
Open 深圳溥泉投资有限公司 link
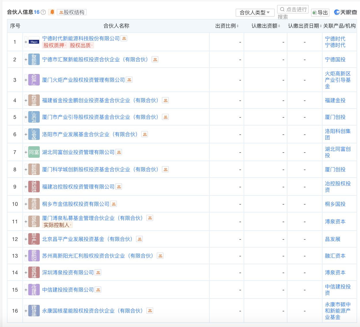[68, 273]
